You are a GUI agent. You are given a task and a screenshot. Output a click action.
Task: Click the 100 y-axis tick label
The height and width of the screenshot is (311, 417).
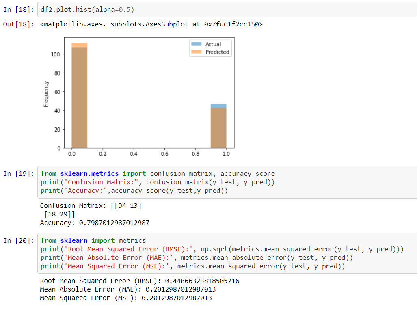pos(55,54)
